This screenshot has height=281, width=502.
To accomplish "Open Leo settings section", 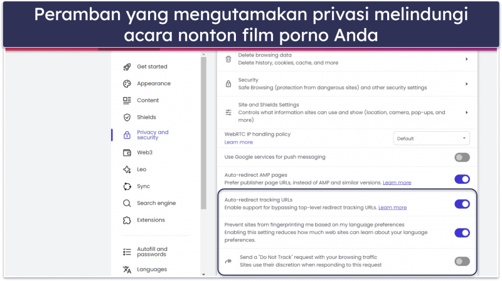I will pos(142,169).
